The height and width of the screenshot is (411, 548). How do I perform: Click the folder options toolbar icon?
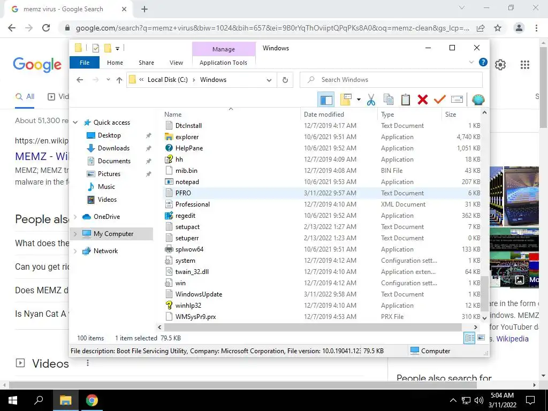click(x=346, y=100)
